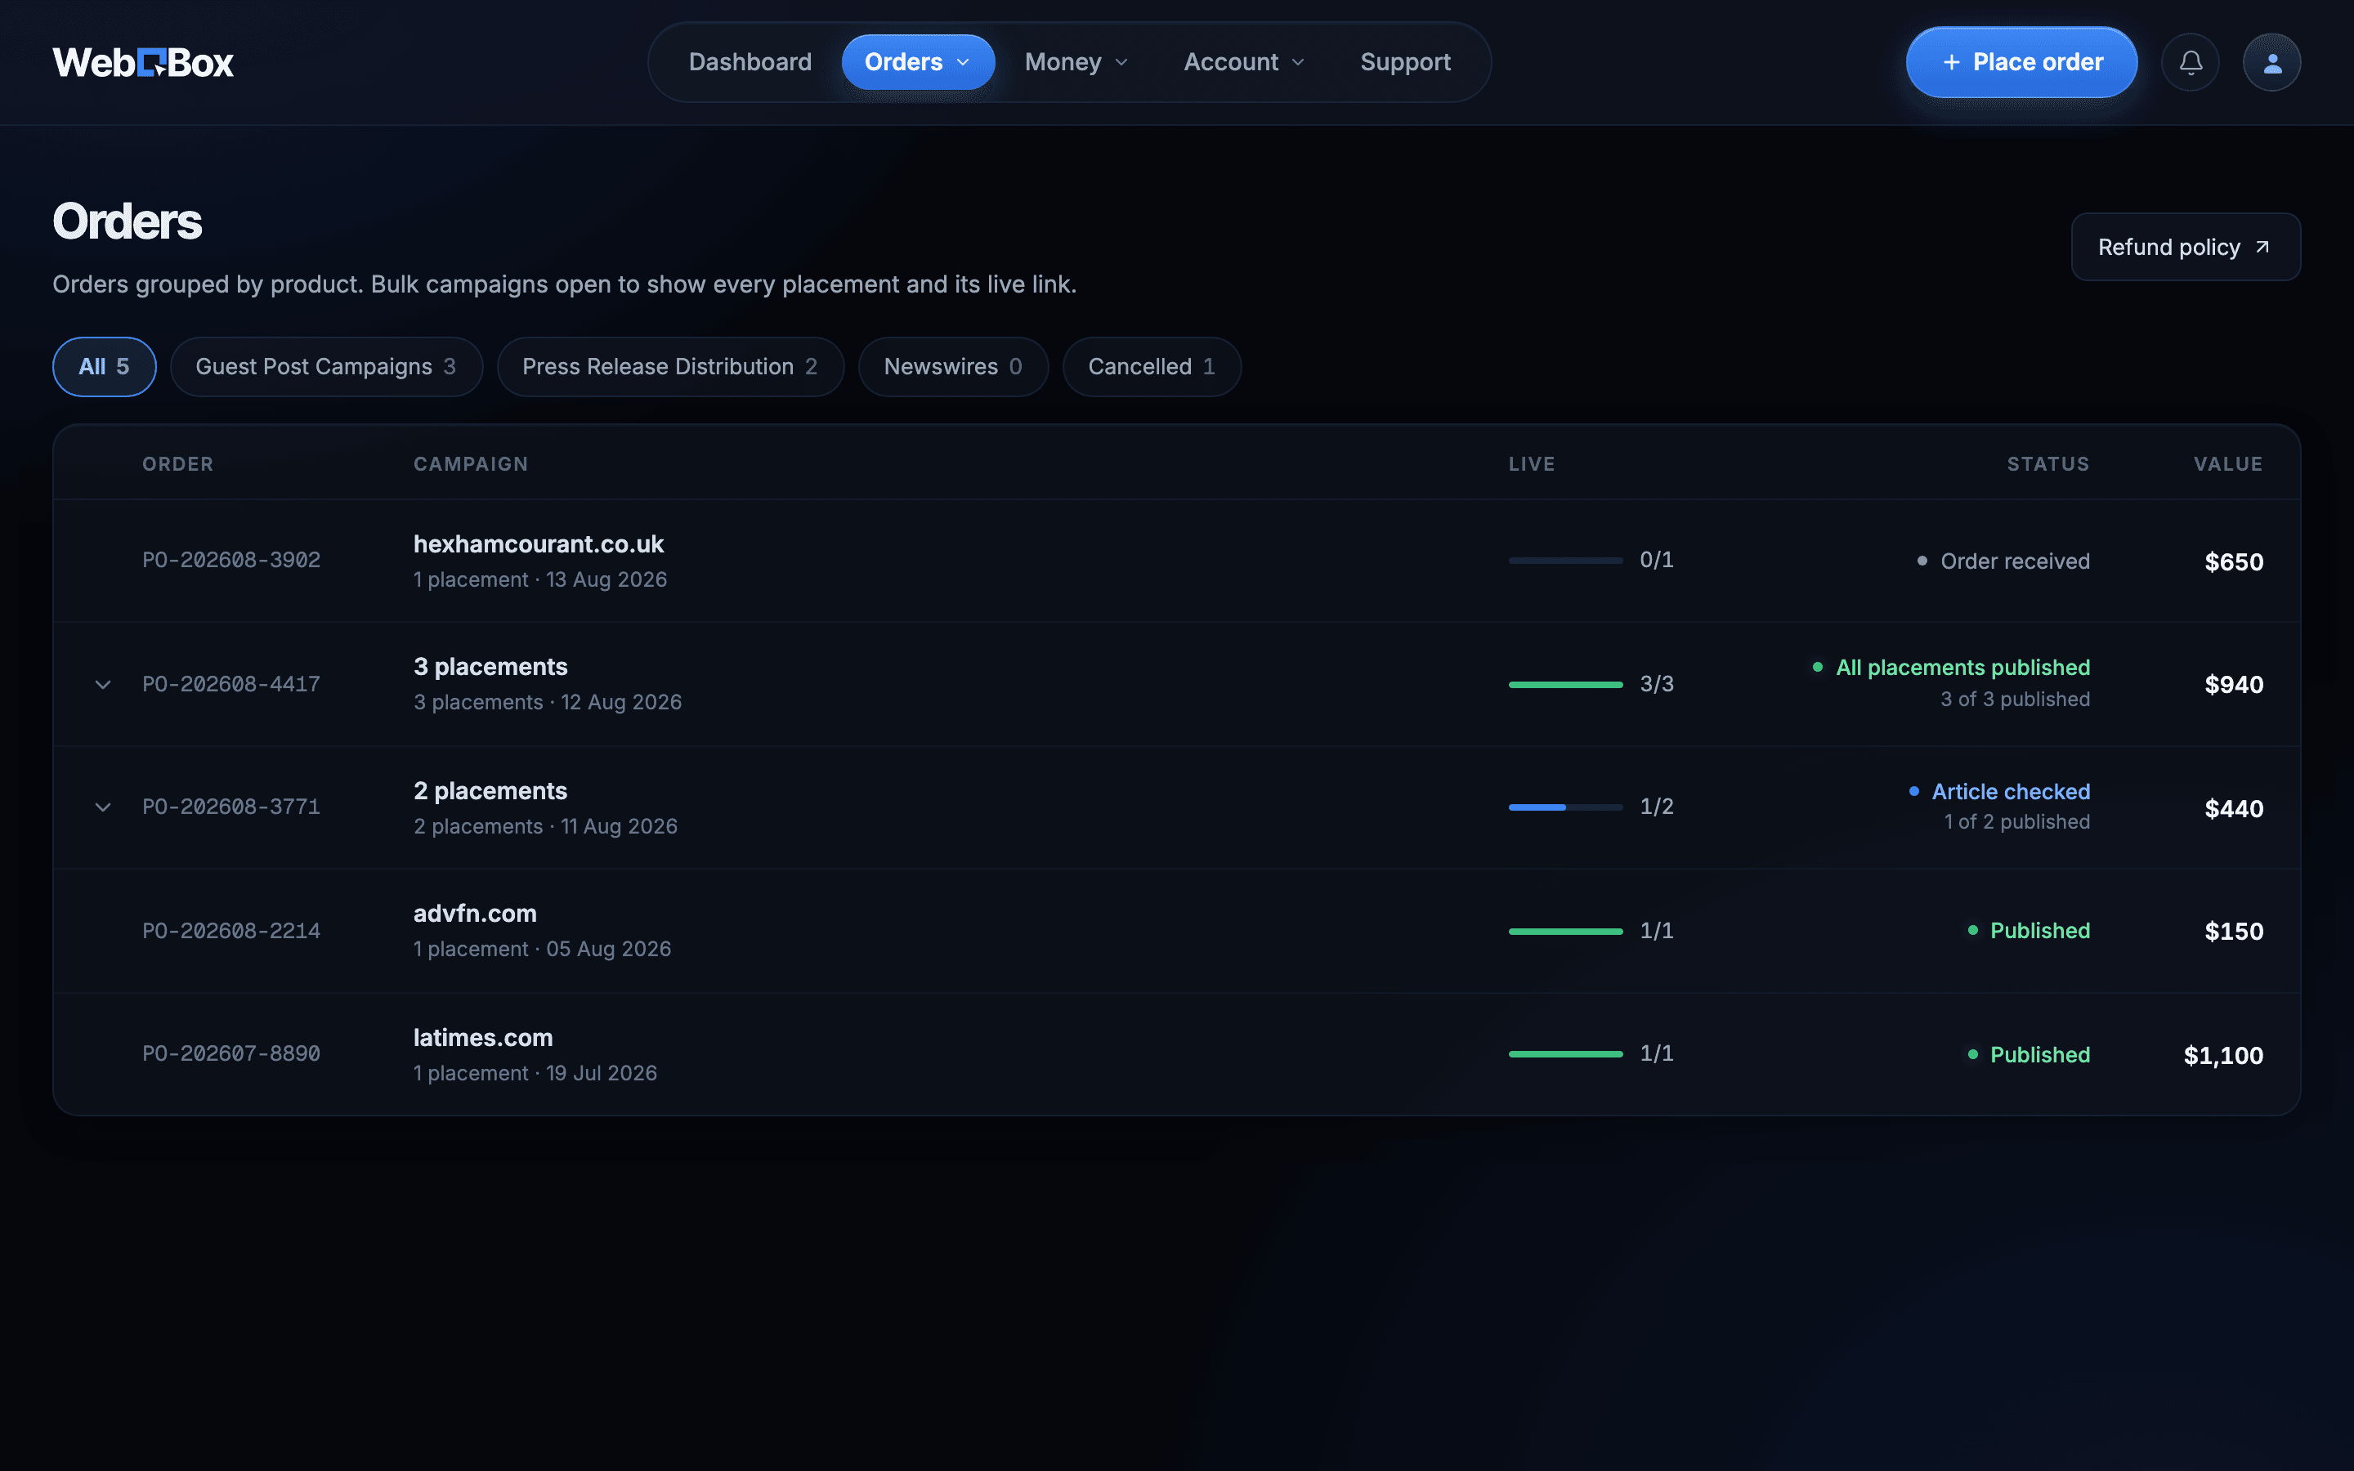This screenshot has height=1471, width=2354.
Task: Click order ID PO-202608-3902
Action: pyautogui.click(x=231, y=561)
